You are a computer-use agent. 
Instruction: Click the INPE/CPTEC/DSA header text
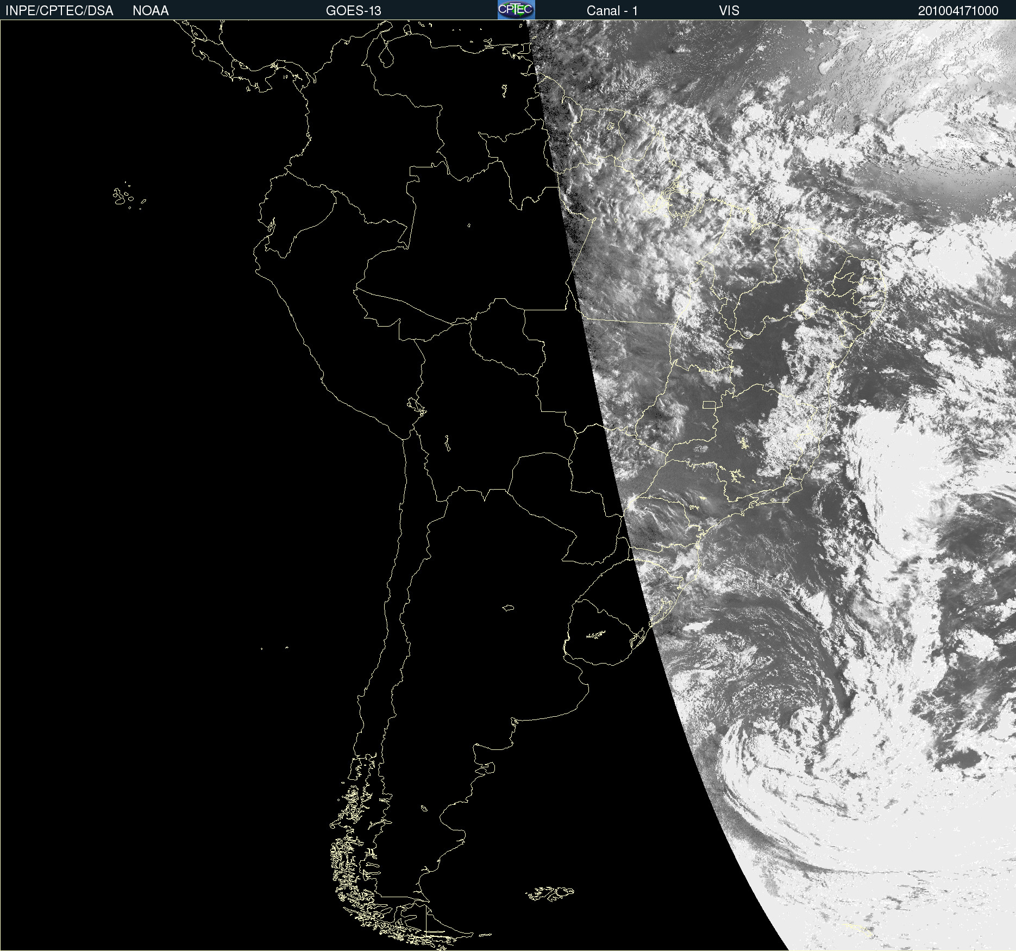[59, 10]
